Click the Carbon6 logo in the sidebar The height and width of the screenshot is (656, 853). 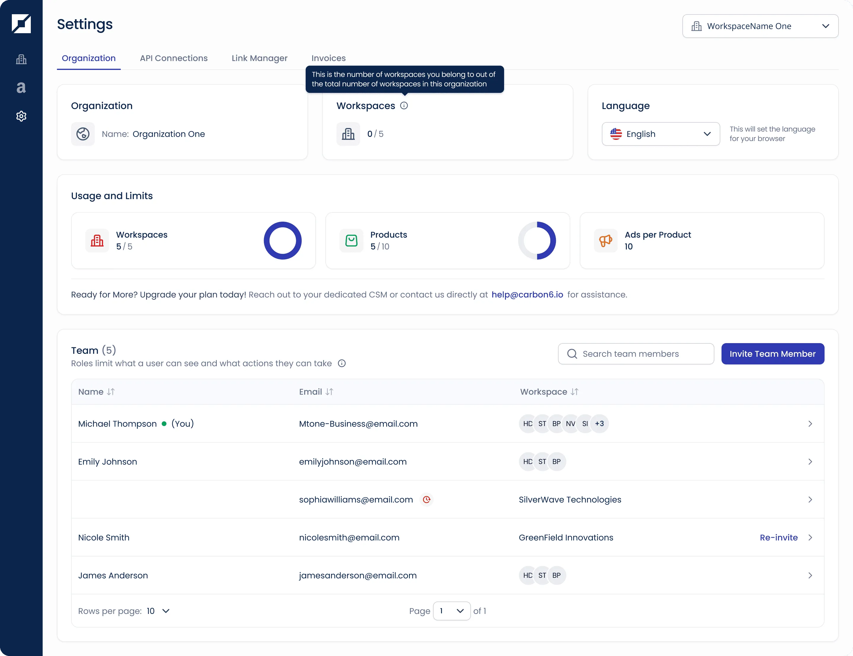click(x=21, y=23)
